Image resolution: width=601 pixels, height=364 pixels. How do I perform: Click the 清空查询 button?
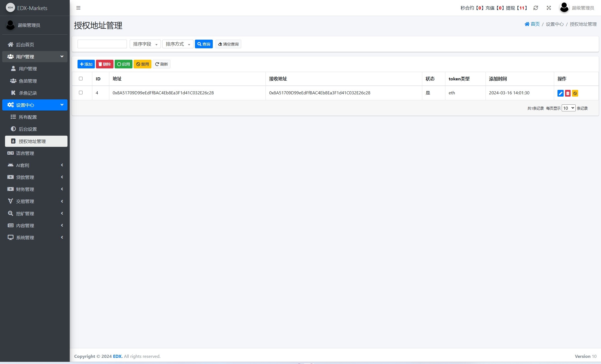pos(228,44)
